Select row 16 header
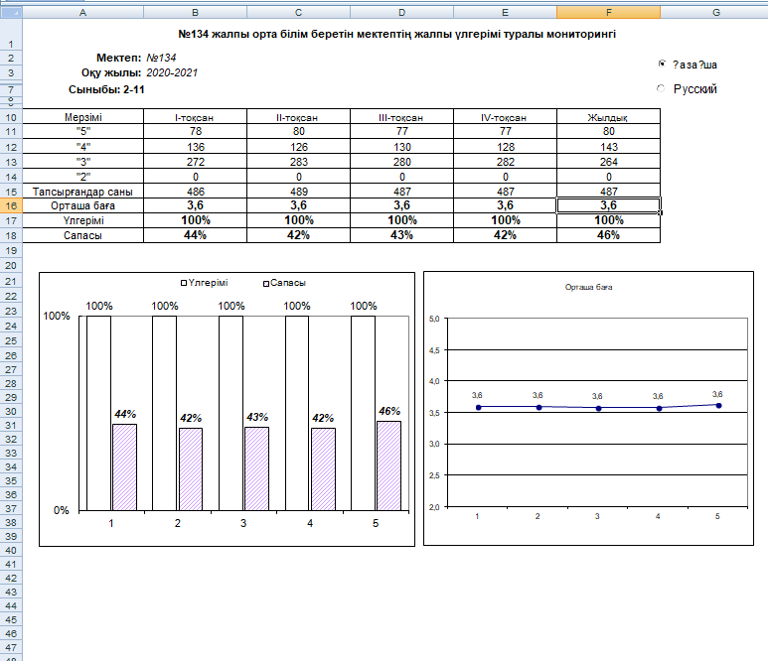The height and width of the screenshot is (661, 768). pos(10,205)
